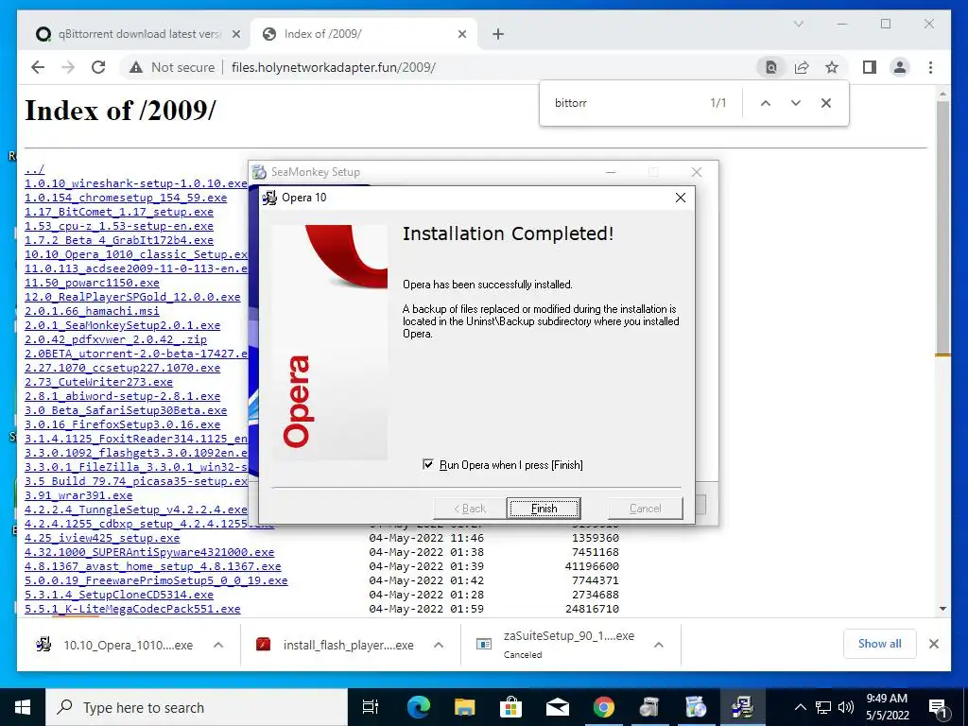Image resolution: width=968 pixels, height=726 pixels.
Task: Go to previous find result
Action: click(x=766, y=103)
